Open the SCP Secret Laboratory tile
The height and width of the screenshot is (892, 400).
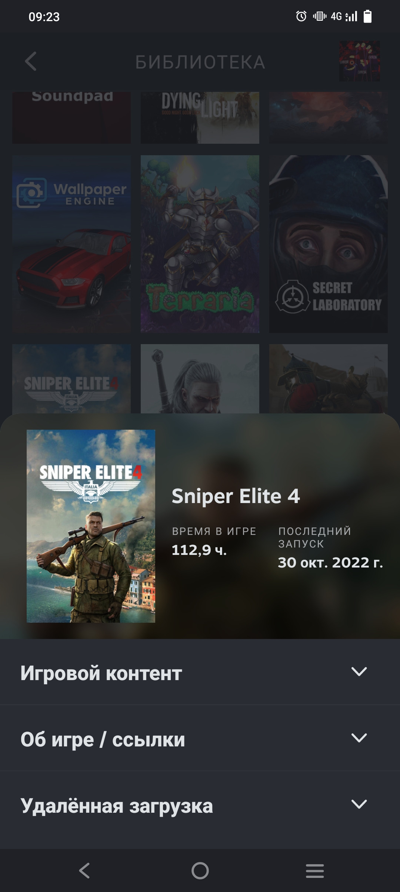coord(329,244)
